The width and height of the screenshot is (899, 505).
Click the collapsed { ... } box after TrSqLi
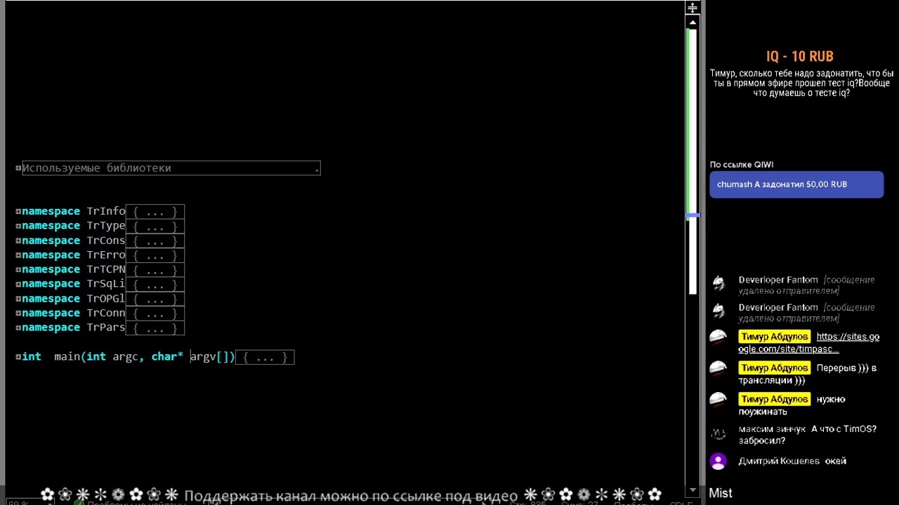pos(155,284)
